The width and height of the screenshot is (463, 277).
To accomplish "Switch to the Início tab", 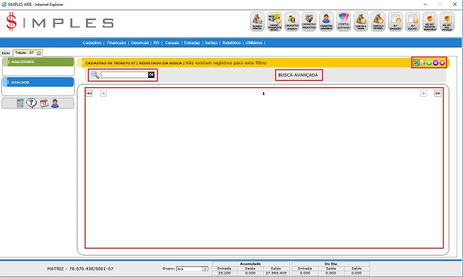I will [x=6, y=53].
